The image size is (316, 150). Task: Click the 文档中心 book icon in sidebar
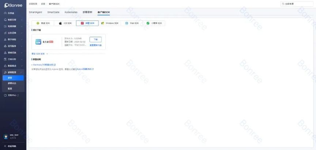tap(5, 95)
